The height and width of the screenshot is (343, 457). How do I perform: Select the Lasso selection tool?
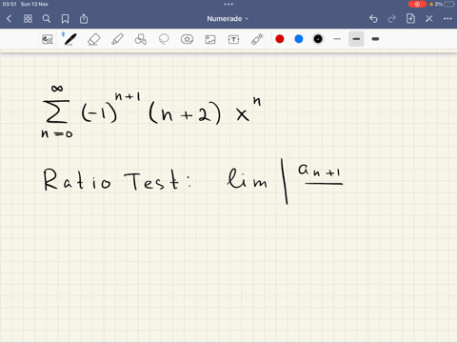[164, 39]
